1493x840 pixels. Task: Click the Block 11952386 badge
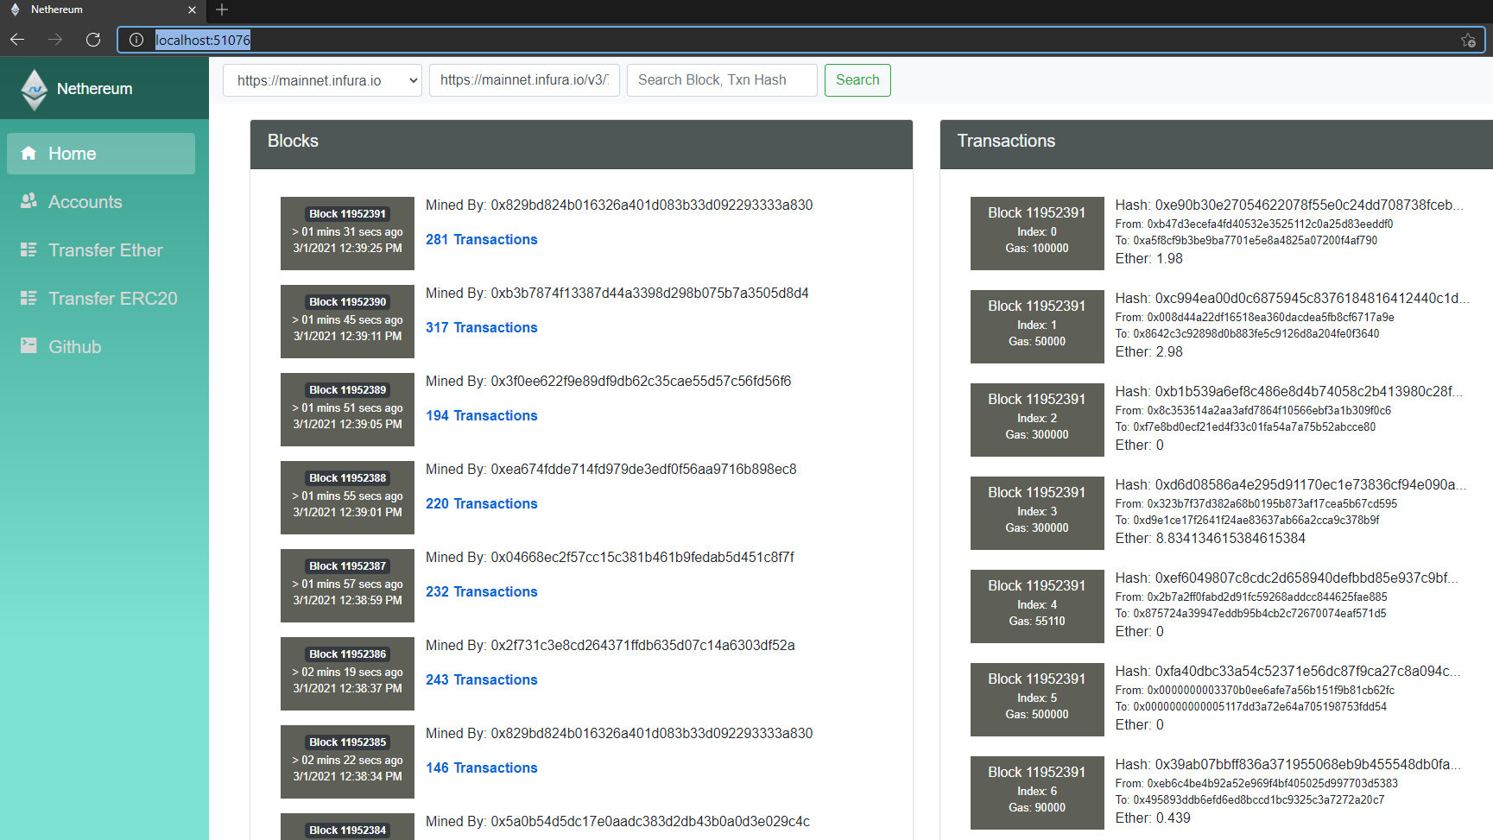[x=348, y=654]
